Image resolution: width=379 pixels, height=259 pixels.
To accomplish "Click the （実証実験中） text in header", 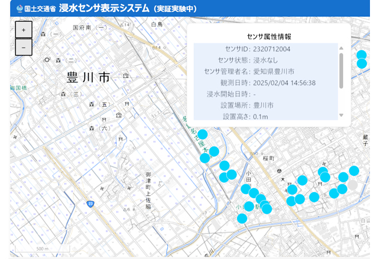I will pyautogui.click(x=176, y=9).
